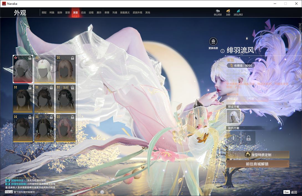Click the locked scheme slot under 我的方案

tap(248, 138)
